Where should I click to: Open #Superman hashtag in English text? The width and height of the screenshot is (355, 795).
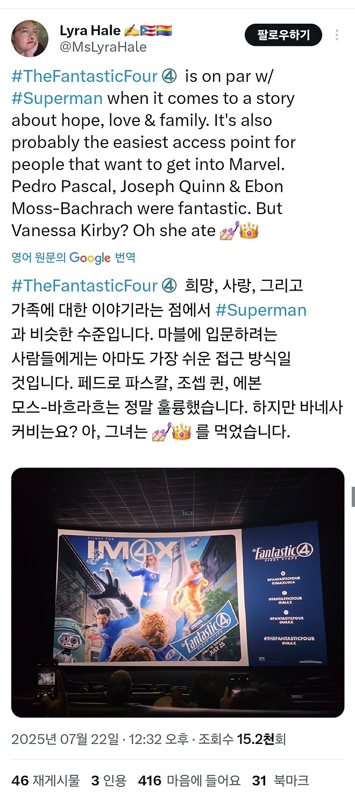(x=57, y=98)
